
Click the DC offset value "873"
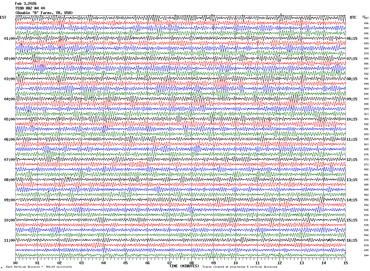click(366, 165)
